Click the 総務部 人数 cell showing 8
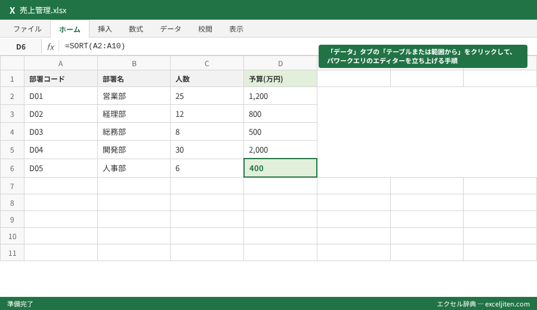This screenshot has width=537, height=310. [x=207, y=132]
